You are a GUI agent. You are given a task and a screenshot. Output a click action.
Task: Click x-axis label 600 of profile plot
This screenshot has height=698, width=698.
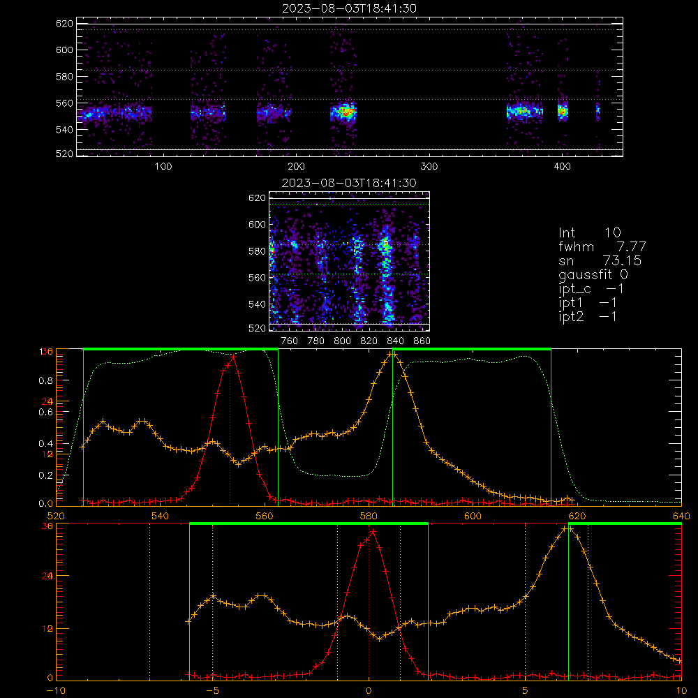tap(473, 516)
